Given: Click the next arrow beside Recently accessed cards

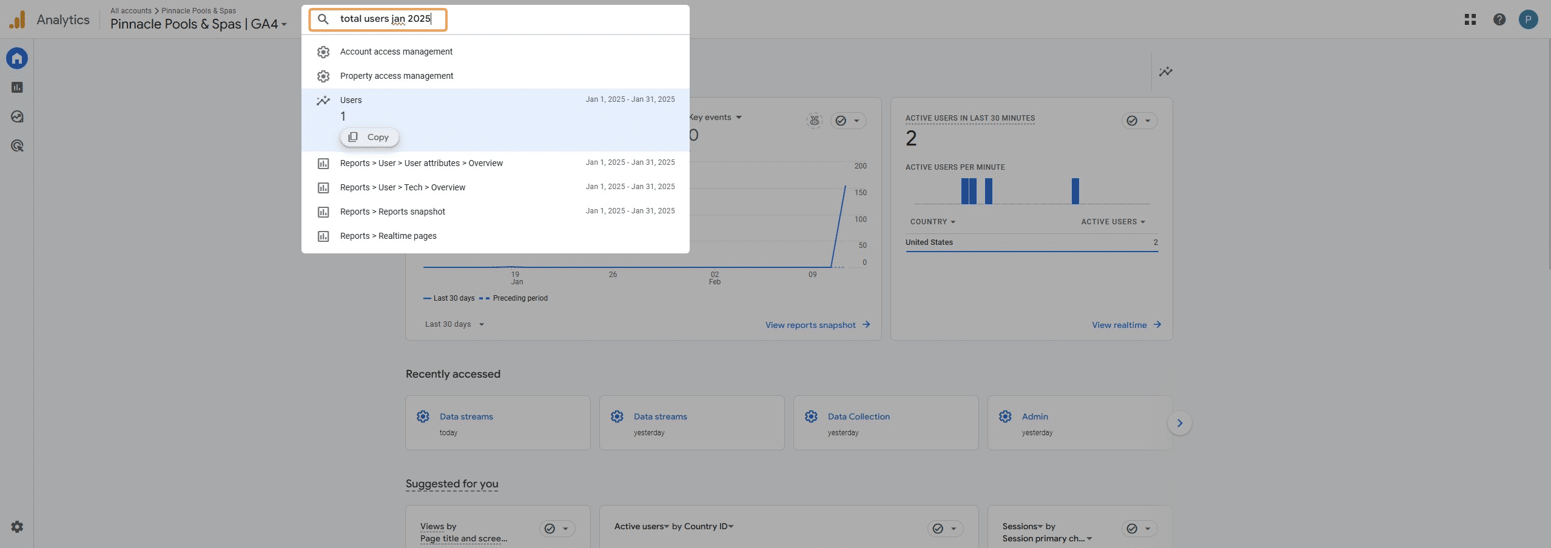Looking at the screenshot, I should (x=1180, y=423).
